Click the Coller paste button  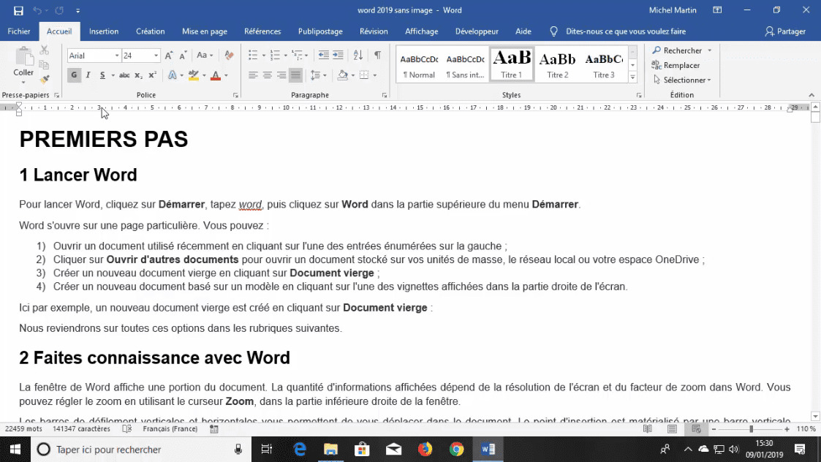pos(23,65)
